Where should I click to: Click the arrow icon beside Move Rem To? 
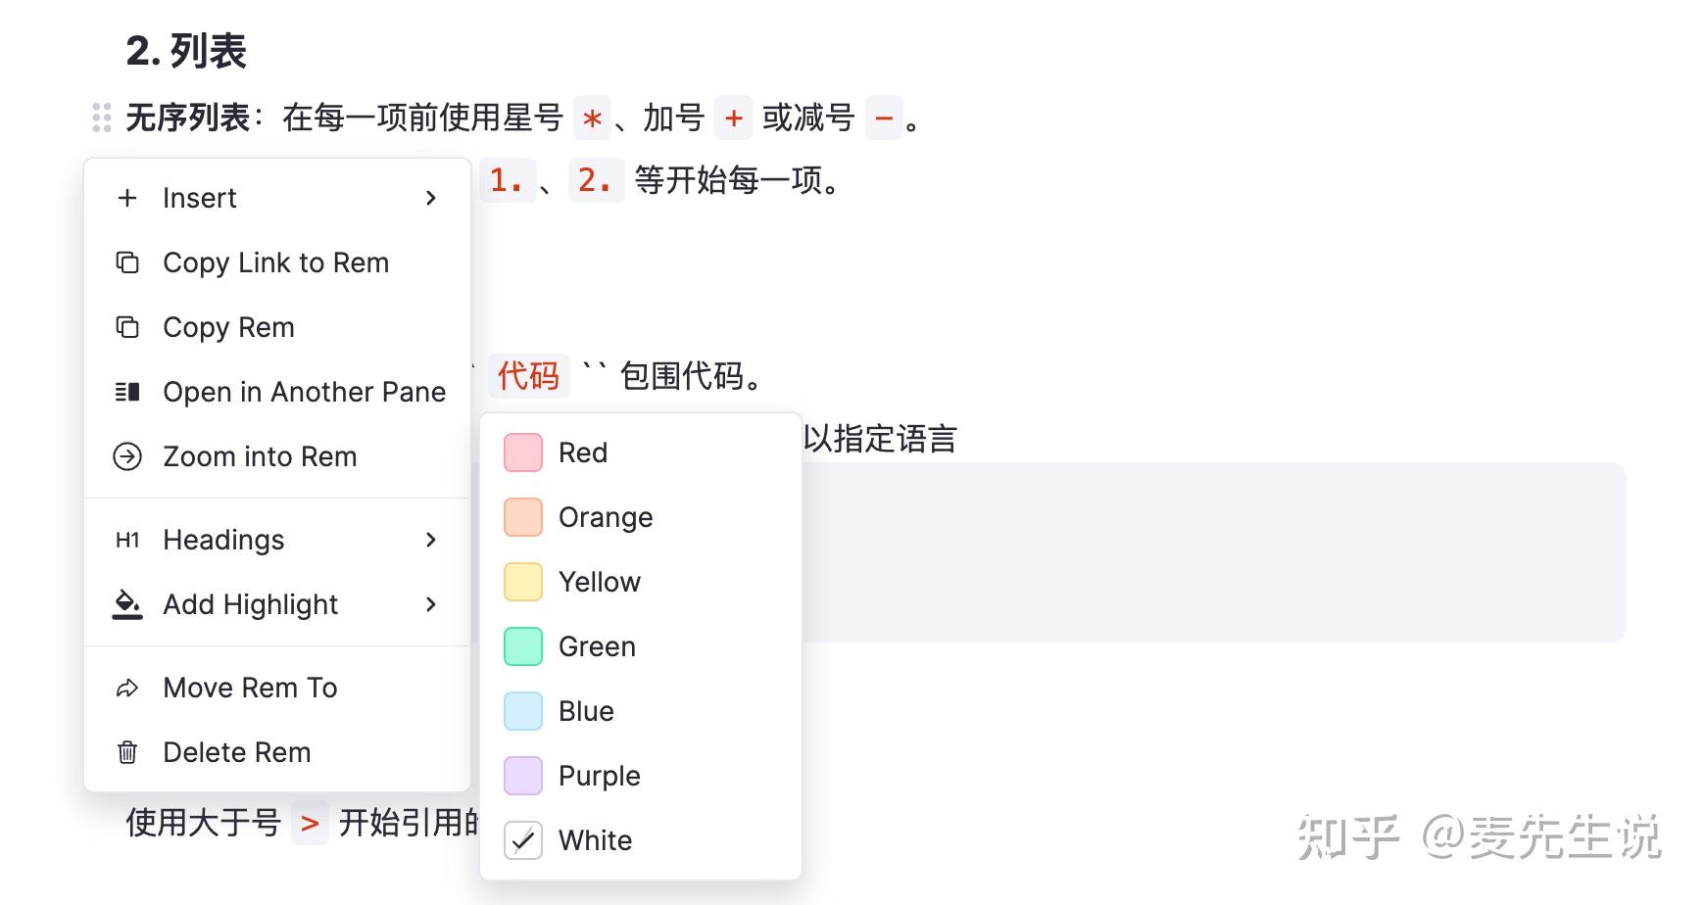click(x=127, y=688)
